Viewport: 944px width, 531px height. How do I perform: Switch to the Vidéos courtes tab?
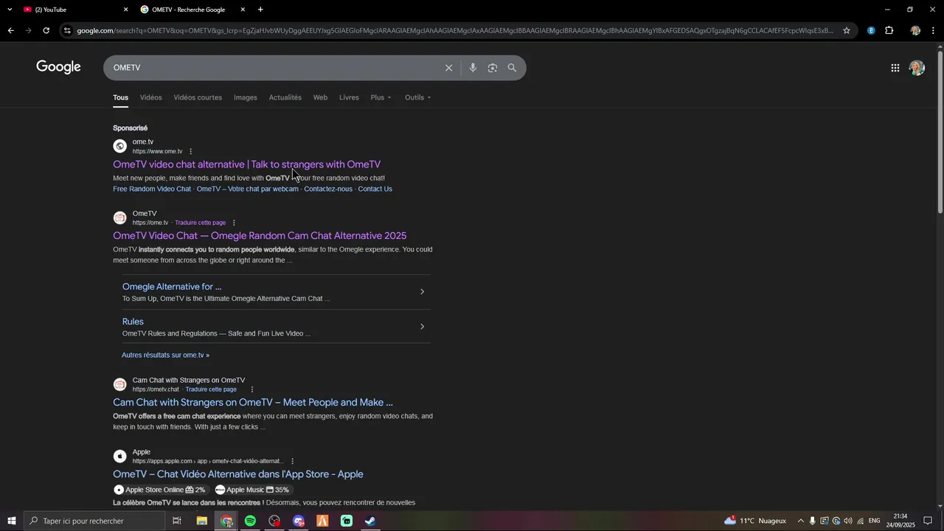pos(198,97)
